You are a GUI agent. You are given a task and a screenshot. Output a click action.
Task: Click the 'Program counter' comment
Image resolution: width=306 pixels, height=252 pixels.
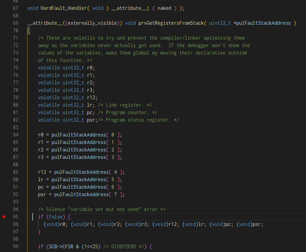(128, 112)
